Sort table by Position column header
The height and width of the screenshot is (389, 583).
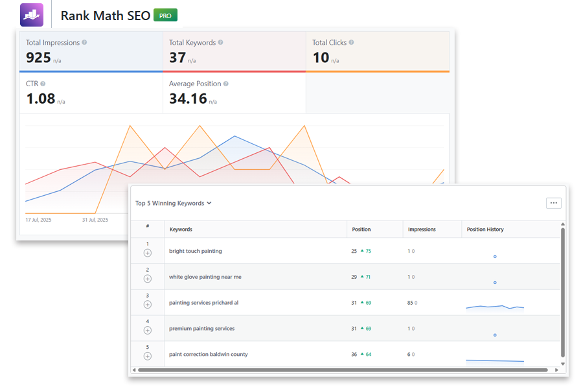(361, 230)
